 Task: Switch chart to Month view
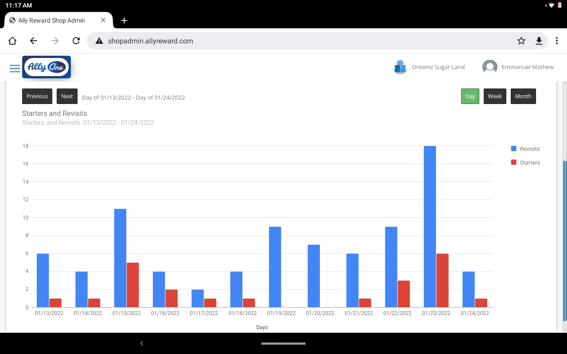(x=523, y=96)
